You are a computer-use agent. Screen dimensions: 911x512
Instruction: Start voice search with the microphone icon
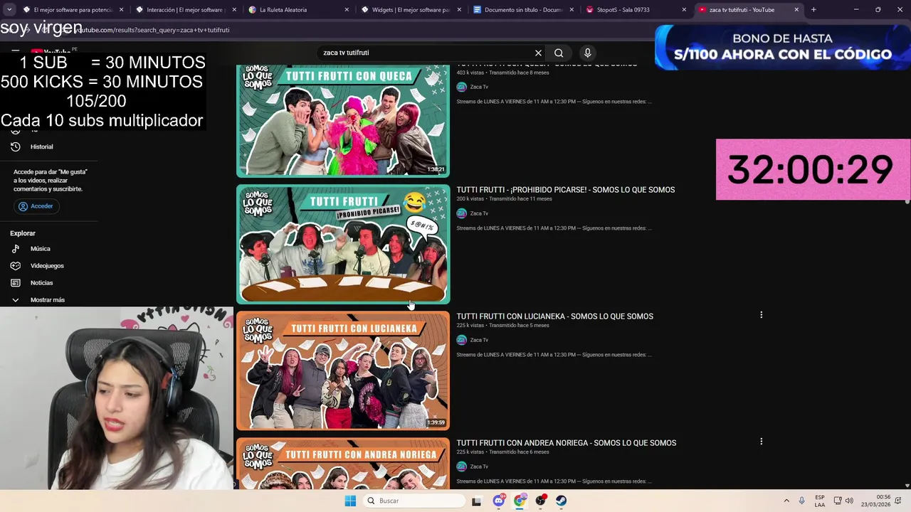click(x=587, y=53)
